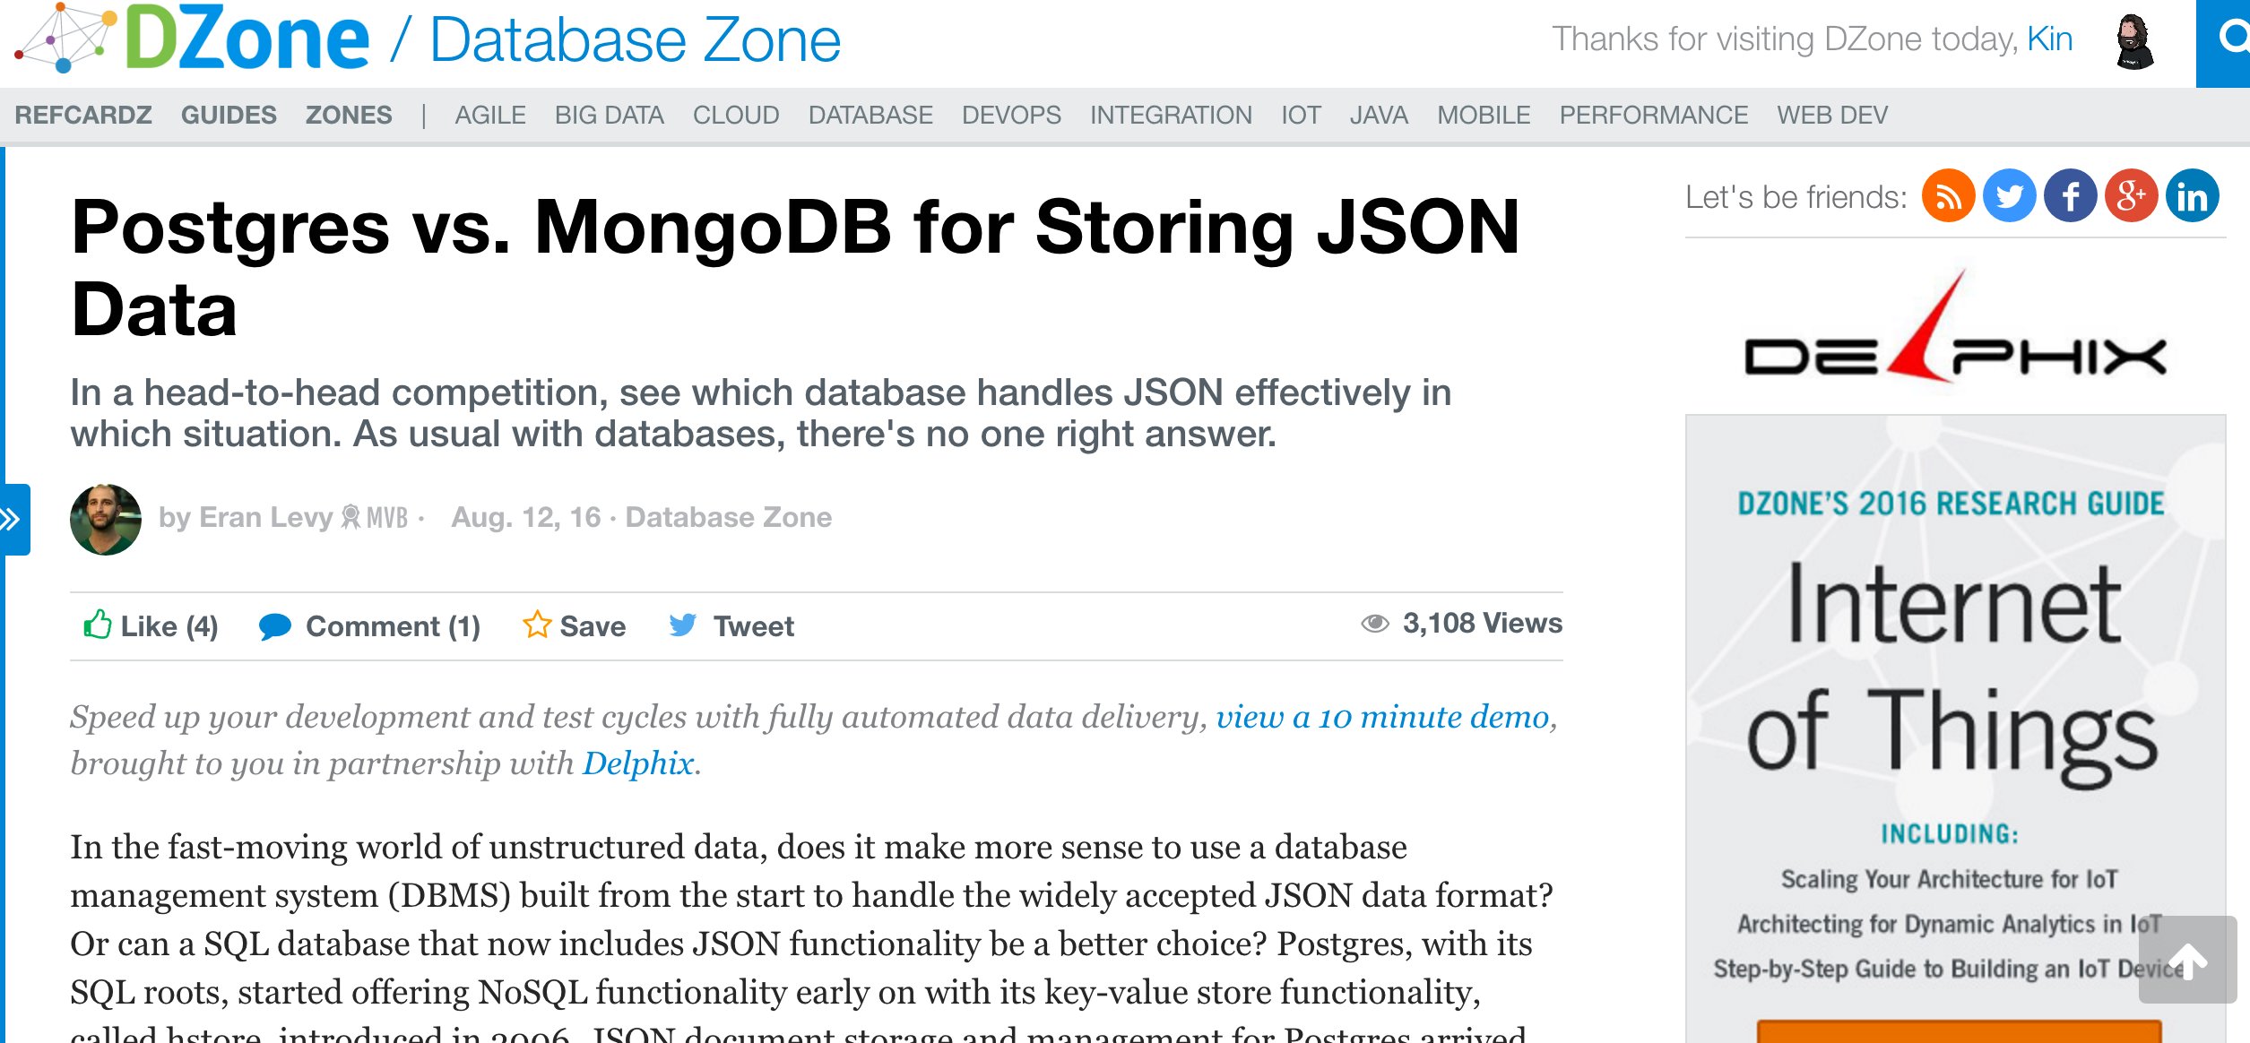Click the Facebook friends icon
The height and width of the screenshot is (1043, 2250).
[x=2070, y=196]
